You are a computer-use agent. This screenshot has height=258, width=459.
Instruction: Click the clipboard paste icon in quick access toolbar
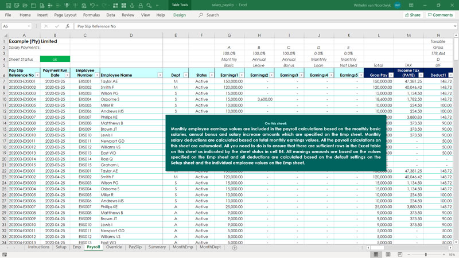pos(84,5)
